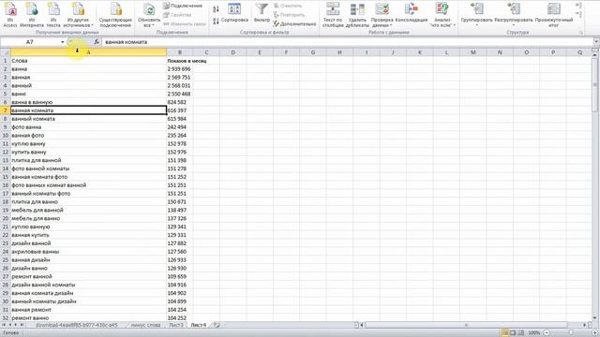Viewport: 600px width, 337px height.
Task: Open the Сортировка dialog
Action: [234, 13]
